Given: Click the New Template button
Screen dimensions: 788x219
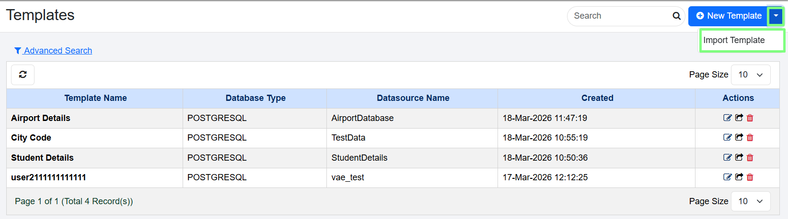Looking at the screenshot, I should point(728,16).
